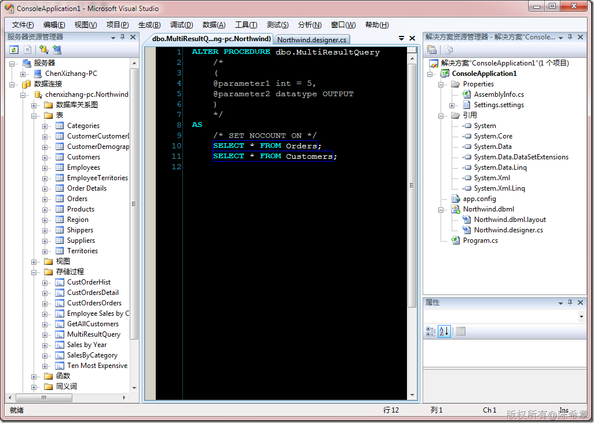This screenshot has height=423, width=594.
Task: Open the 生成(B) menu
Action: tap(149, 25)
